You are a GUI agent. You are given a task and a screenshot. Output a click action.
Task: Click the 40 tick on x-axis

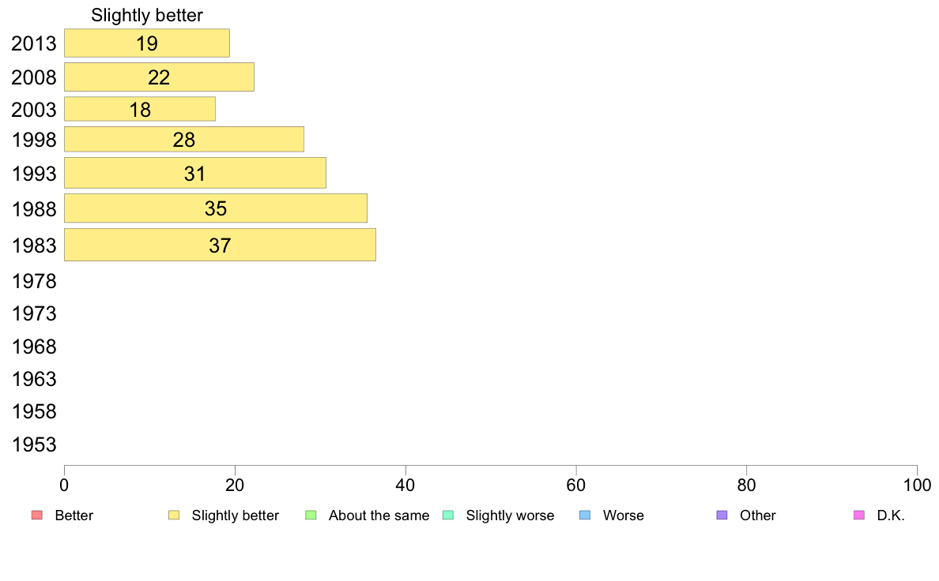[405, 485]
